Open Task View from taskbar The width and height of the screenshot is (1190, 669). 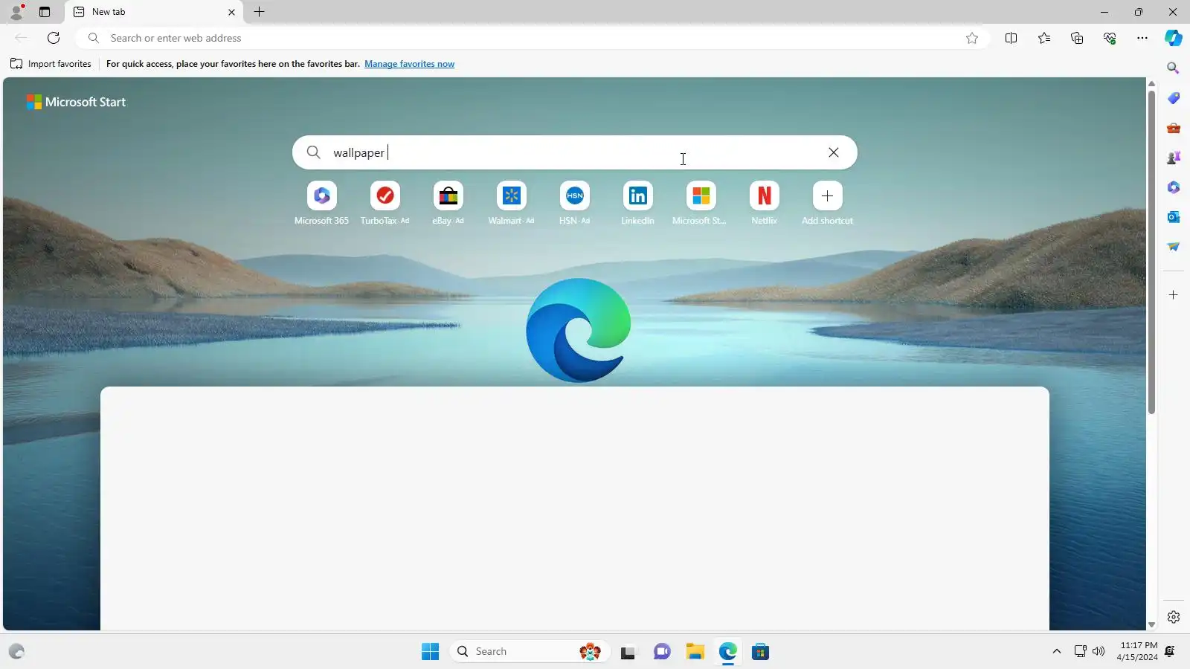(x=628, y=652)
